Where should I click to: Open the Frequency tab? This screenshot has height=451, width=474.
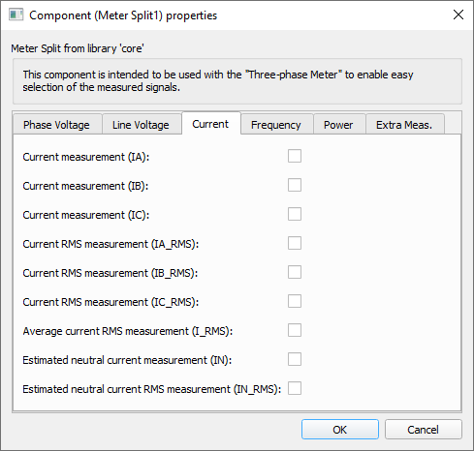[x=276, y=124]
